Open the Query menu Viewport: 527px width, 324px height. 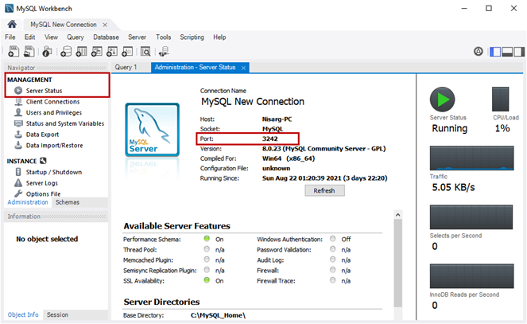pyautogui.click(x=76, y=37)
